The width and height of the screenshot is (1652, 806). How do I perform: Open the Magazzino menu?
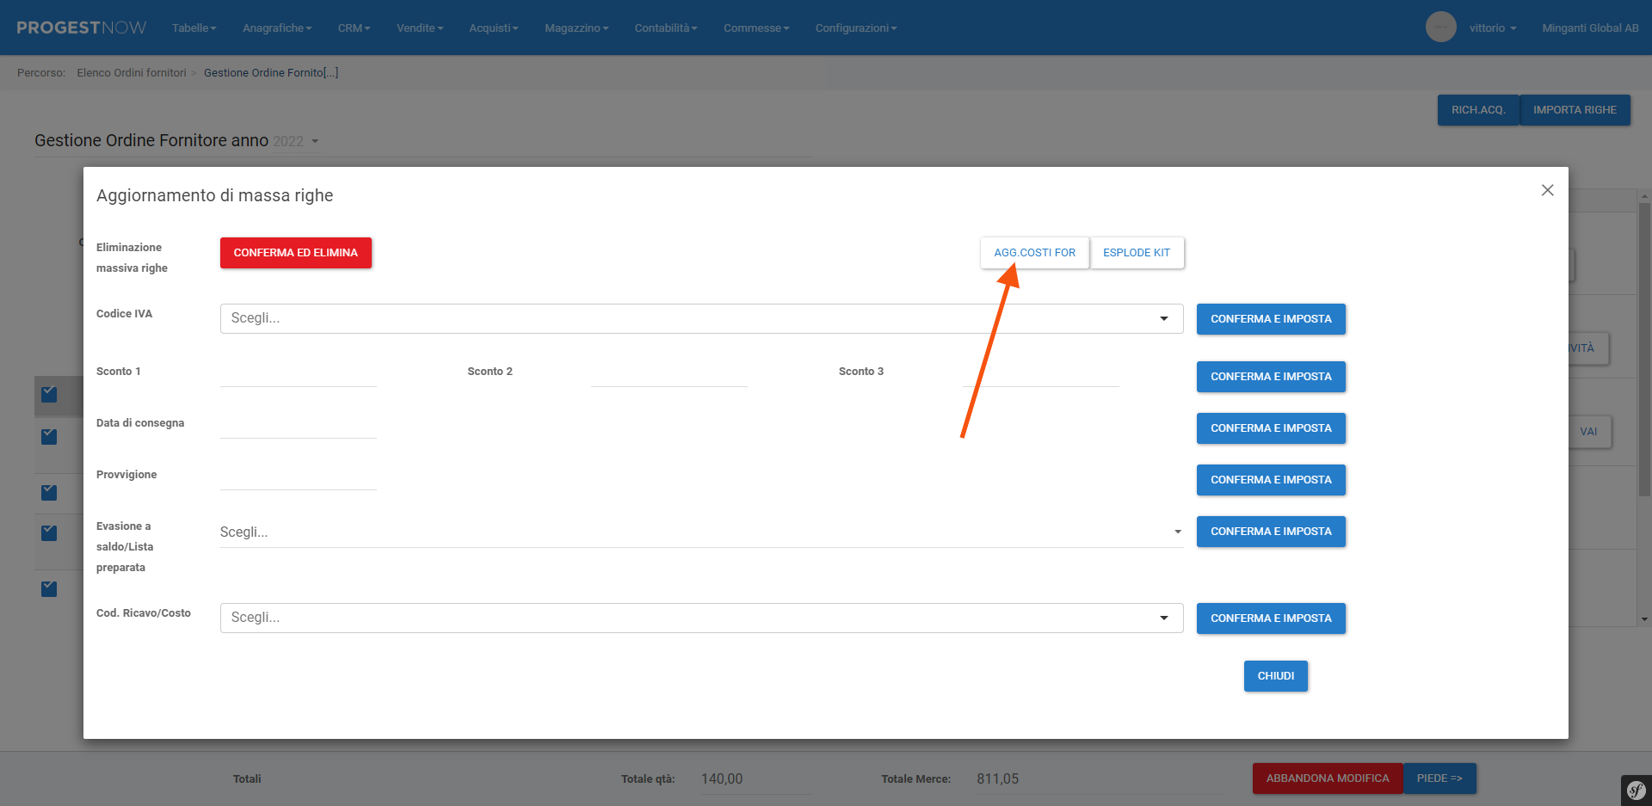(576, 28)
